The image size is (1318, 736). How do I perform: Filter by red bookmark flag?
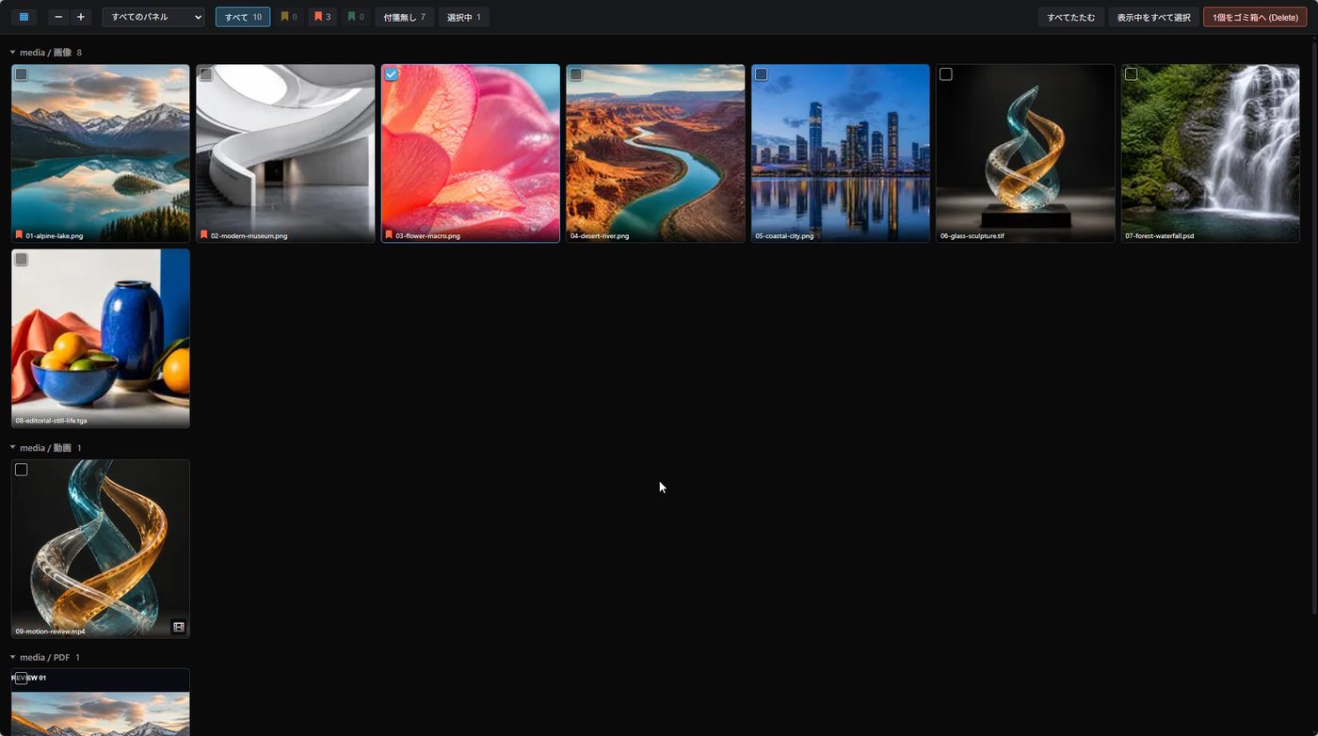(x=322, y=17)
